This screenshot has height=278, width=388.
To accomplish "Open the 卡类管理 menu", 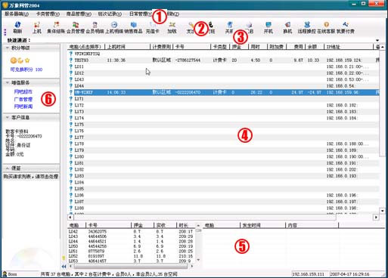I will point(48,14).
